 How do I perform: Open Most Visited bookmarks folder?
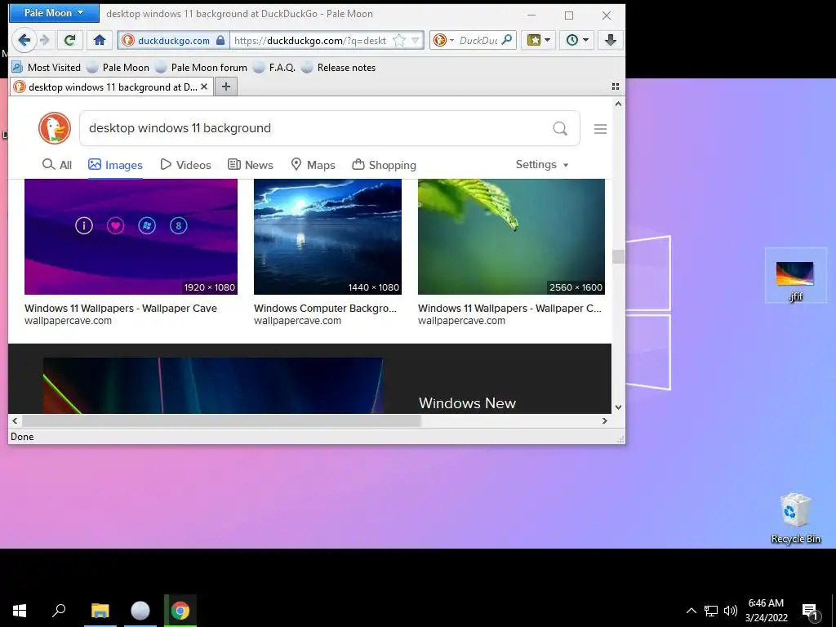tap(47, 68)
